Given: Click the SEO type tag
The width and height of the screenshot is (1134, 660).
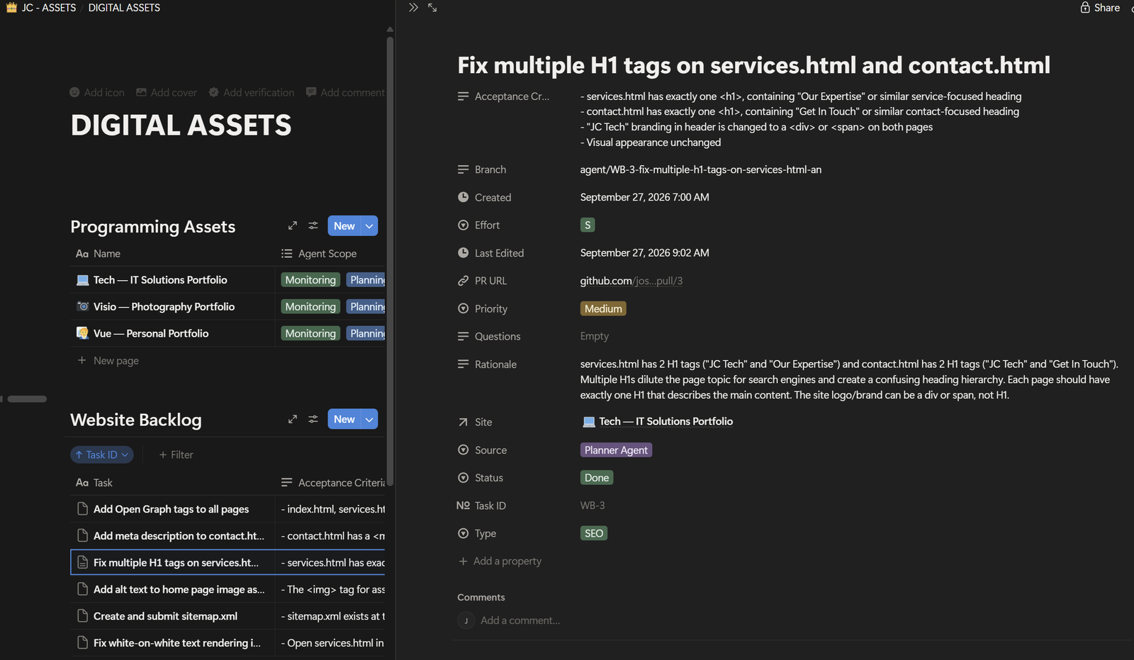Looking at the screenshot, I should click(x=594, y=533).
